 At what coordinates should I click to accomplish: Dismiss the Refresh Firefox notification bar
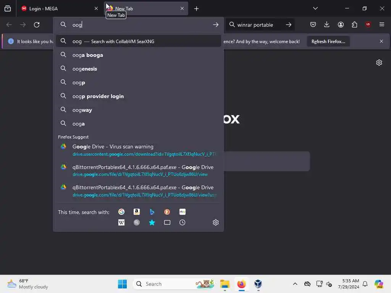tap(381, 41)
